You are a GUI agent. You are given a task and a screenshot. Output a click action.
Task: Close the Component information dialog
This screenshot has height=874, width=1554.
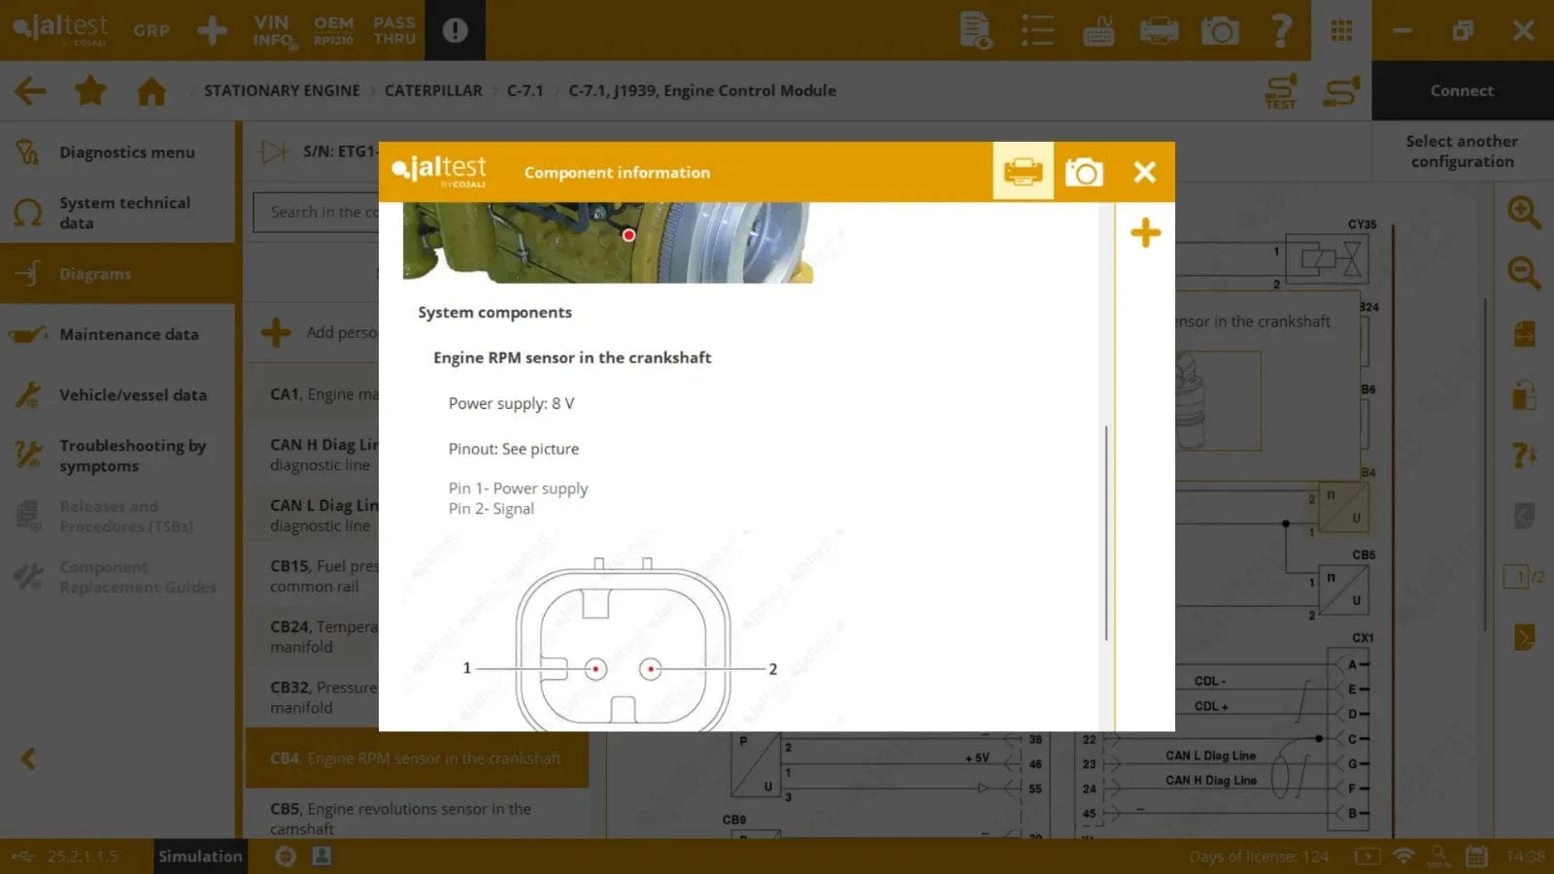pyautogui.click(x=1144, y=172)
